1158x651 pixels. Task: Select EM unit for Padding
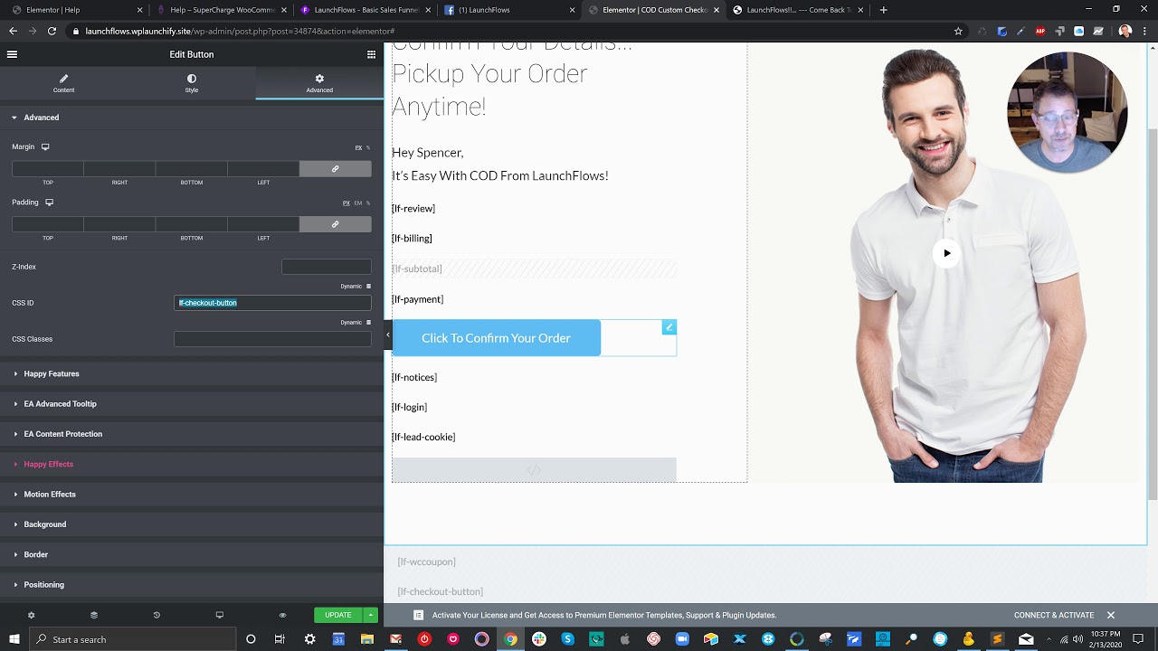click(357, 203)
